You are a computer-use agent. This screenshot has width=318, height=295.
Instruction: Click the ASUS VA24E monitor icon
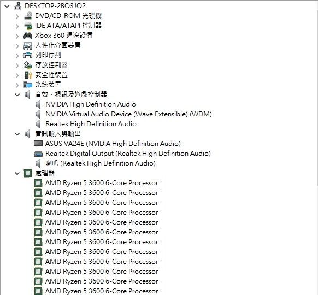coord(38,144)
